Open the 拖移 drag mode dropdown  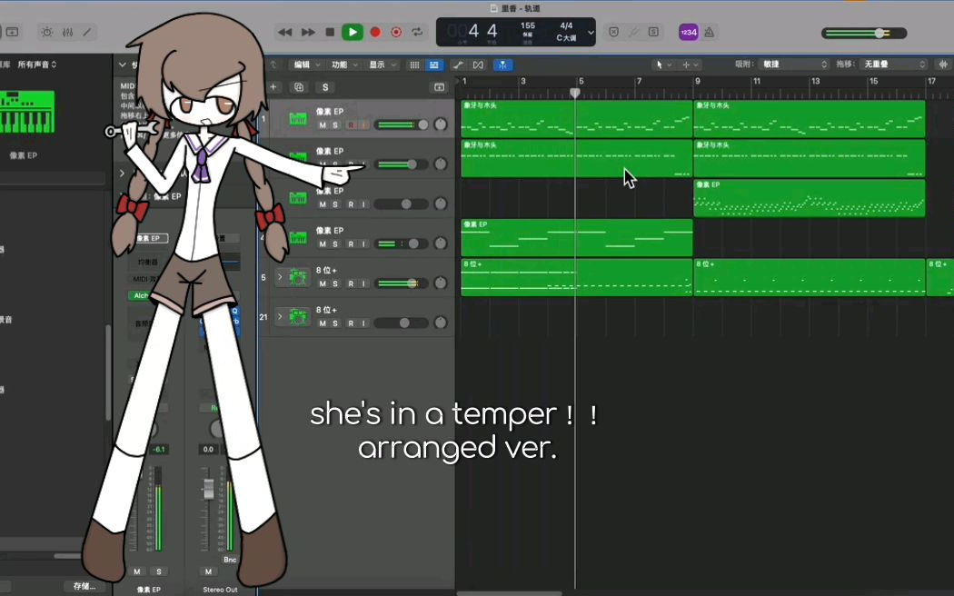(894, 65)
